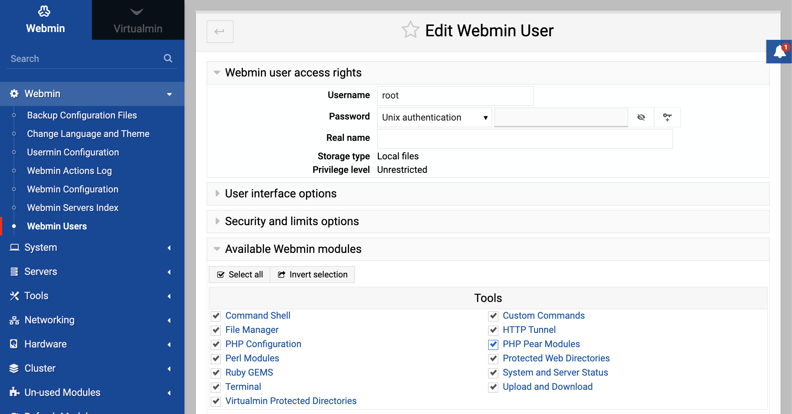
Task: Uncheck Protected Web Directories checkbox
Action: coord(493,359)
